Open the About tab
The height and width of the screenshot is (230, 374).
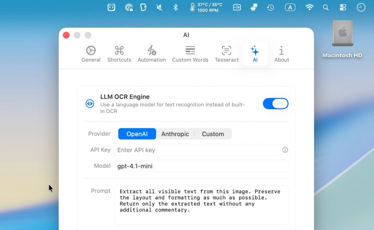pyautogui.click(x=281, y=54)
